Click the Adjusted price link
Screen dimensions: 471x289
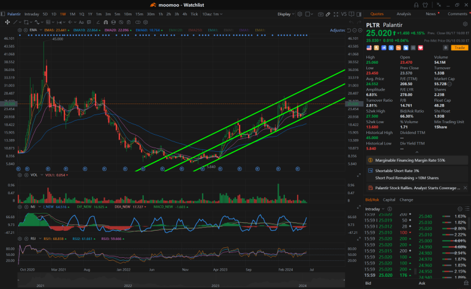coord(337,31)
